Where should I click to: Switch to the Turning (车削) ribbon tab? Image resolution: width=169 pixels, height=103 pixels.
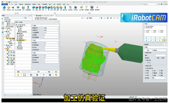(39, 4)
